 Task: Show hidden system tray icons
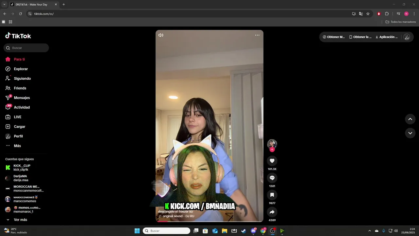click(x=370, y=231)
